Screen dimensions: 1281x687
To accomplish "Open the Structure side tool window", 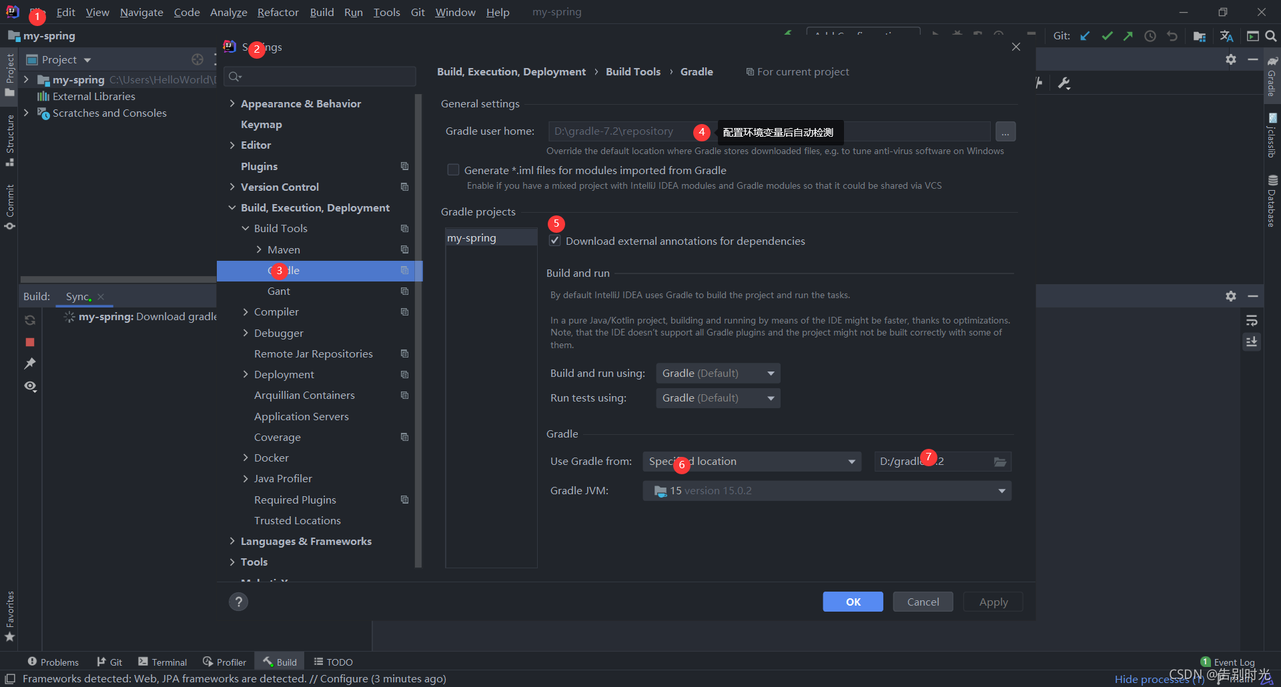I will tap(10, 140).
